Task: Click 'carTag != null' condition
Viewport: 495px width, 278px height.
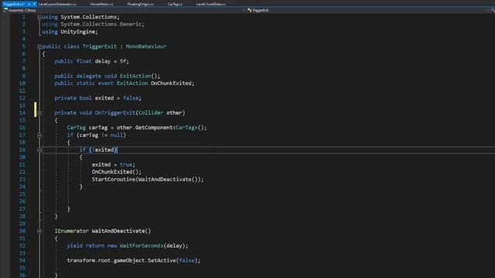Action: 101,135
